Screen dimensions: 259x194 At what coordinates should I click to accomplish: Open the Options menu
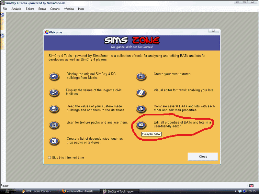tap(55, 9)
